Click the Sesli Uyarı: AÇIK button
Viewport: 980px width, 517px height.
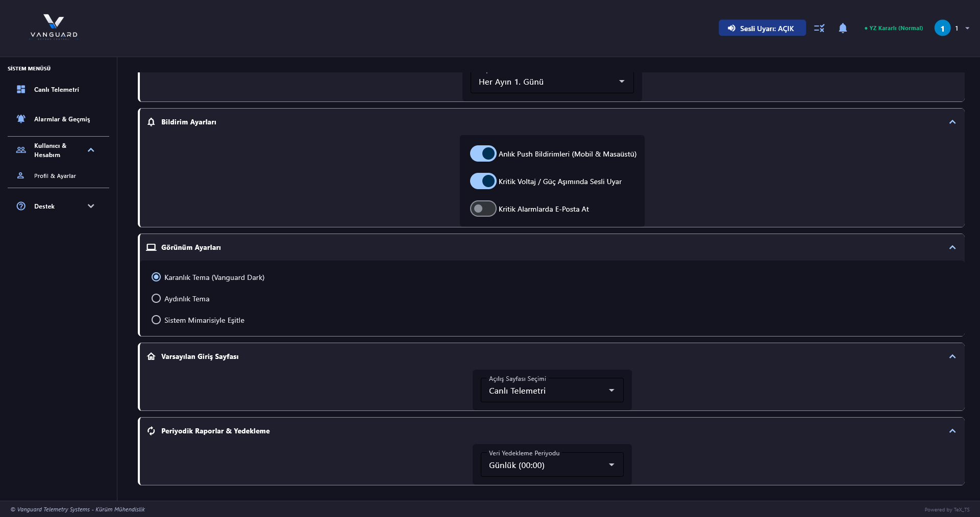click(762, 28)
